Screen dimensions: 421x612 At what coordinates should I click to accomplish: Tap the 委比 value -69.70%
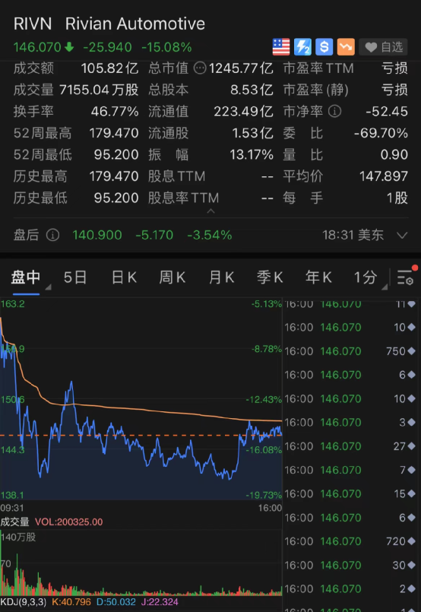click(x=381, y=133)
